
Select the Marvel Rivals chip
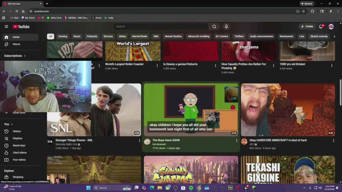point(140,36)
